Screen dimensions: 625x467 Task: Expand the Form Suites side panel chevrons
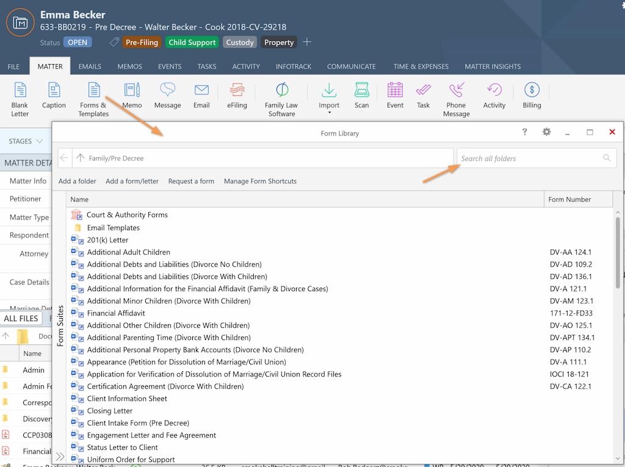click(60, 456)
